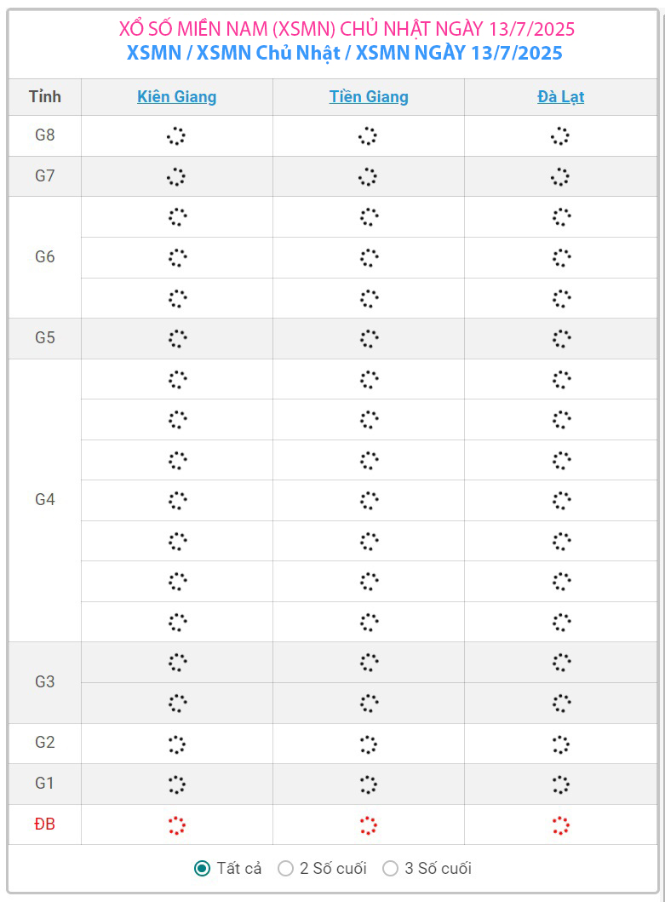This screenshot has height=902, width=665.
Task: Choose the 3 Số cuối radio option
Action: pyautogui.click(x=391, y=868)
